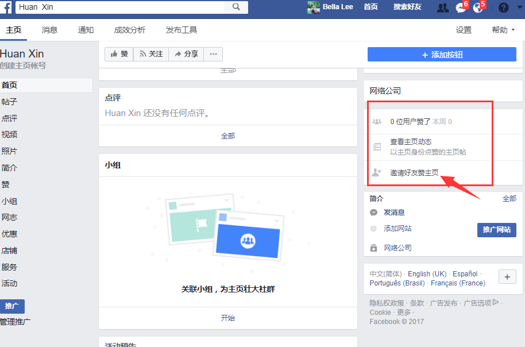Click the category icon beside 网络公司
Image resolution: width=525 pixels, height=347 pixels.
(x=374, y=248)
